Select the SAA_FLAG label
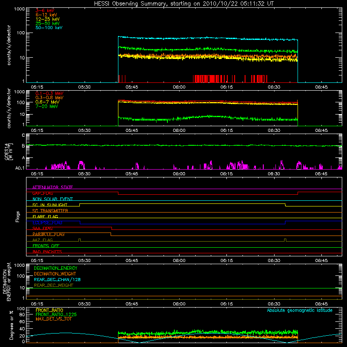Viewport: 347px width, 347px height. pos(43,229)
